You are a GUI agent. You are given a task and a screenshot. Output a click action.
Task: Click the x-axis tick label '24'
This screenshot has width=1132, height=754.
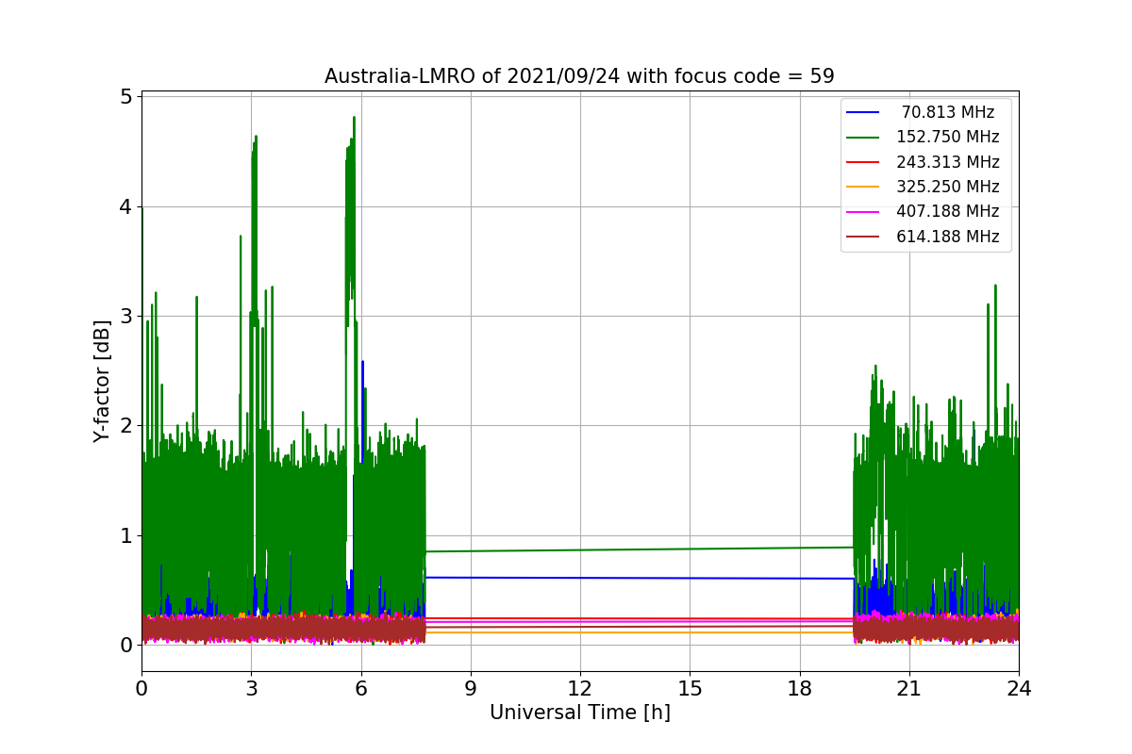1019,688
